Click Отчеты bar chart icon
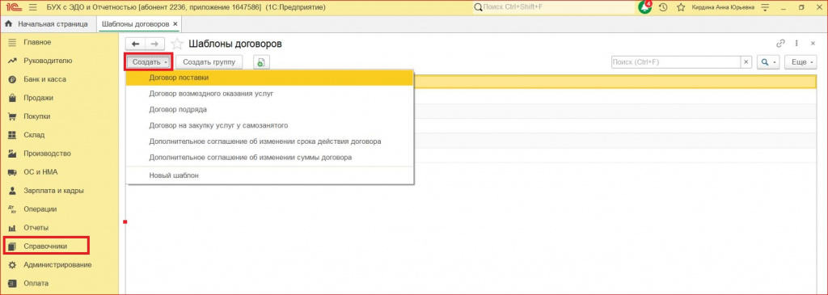This screenshot has height=295, width=828. click(x=12, y=227)
